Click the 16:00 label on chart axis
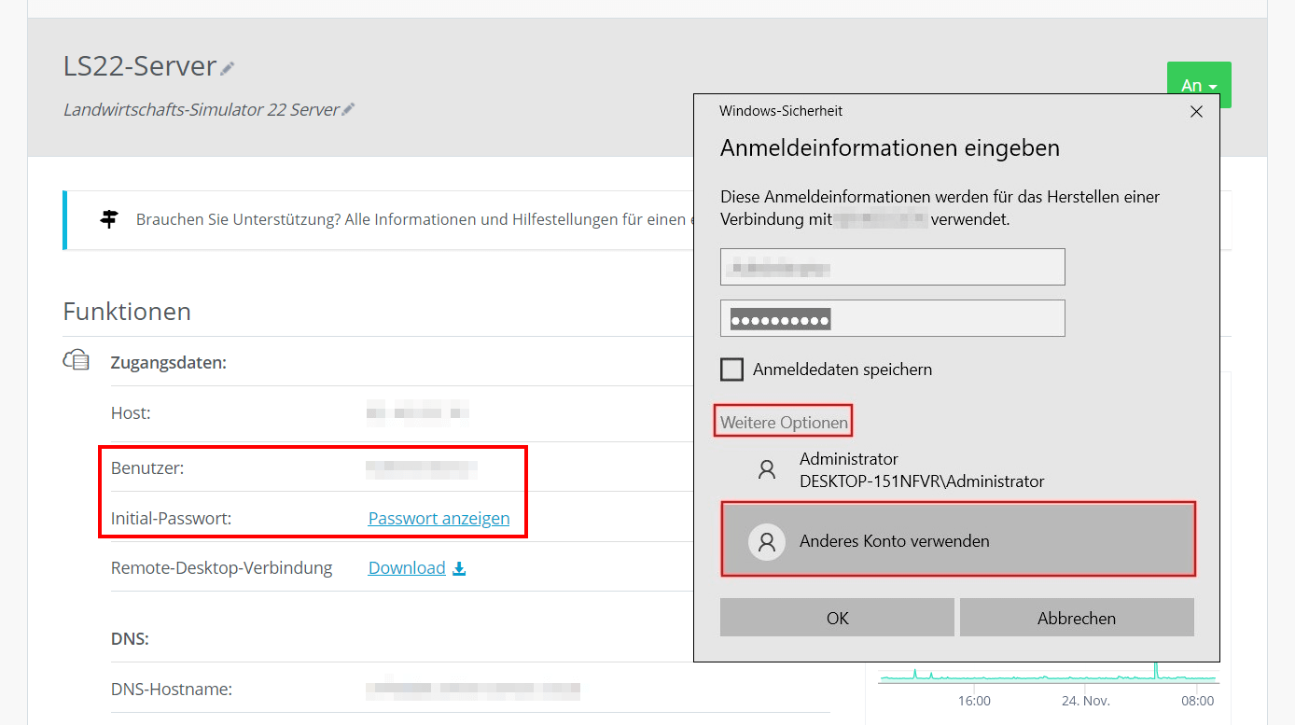The height and width of the screenshot is (725, 1295). pos(974,700)
